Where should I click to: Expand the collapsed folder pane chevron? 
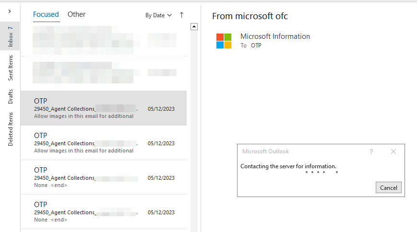coord(10,11)
